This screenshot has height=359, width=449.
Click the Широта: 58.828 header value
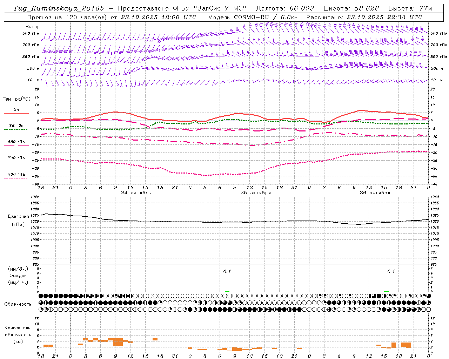point(351,8)
